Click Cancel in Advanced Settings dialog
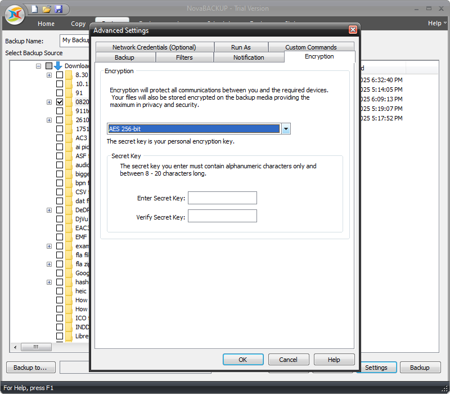This screenshot has height=394, width=450. [x=289, y=359]
